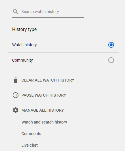
Task: Open the Comments history link
Action: [31, 134]
